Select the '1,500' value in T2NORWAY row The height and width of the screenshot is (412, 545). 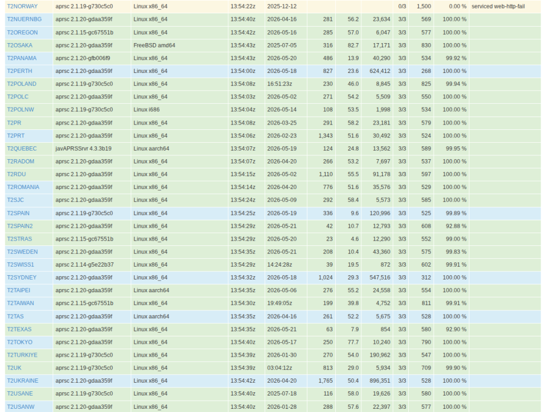(424, 6)
